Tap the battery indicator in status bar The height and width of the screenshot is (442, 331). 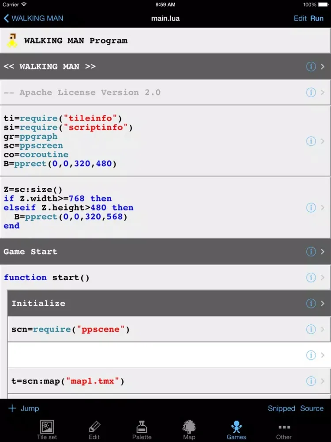[323, 4]
